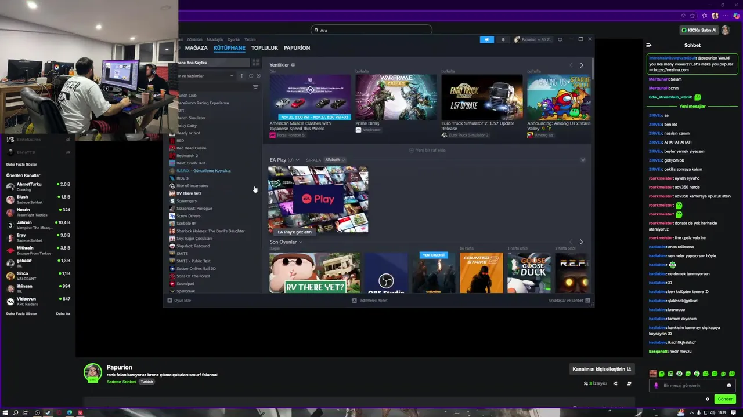This screenshot has width=743, height=417.
Task: Click KICKs Satın Al button
Action: (699, 30)
